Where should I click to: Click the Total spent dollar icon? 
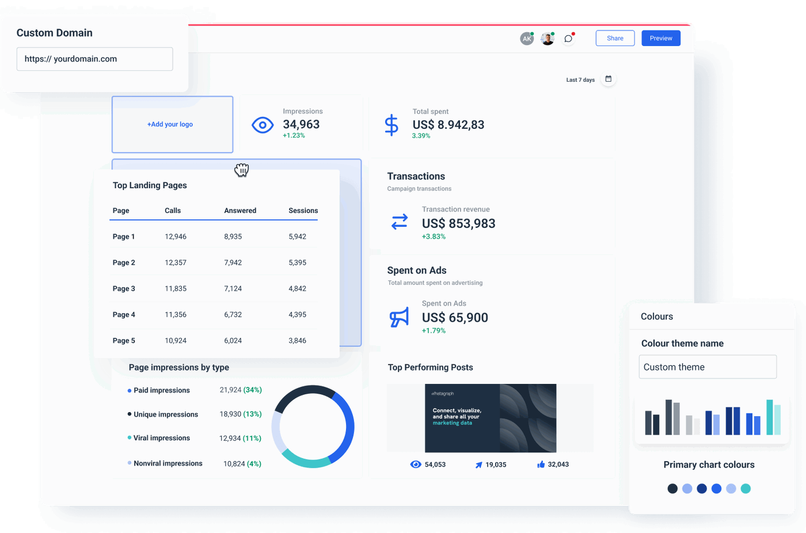(391, 124)
